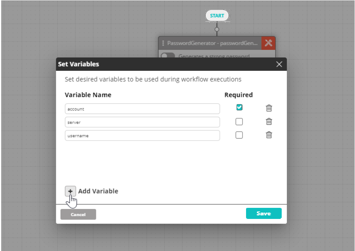Uncheck Required for account variable
This screenshot has width=355, height=251.
pyautogui.click(x=239, y=107)
